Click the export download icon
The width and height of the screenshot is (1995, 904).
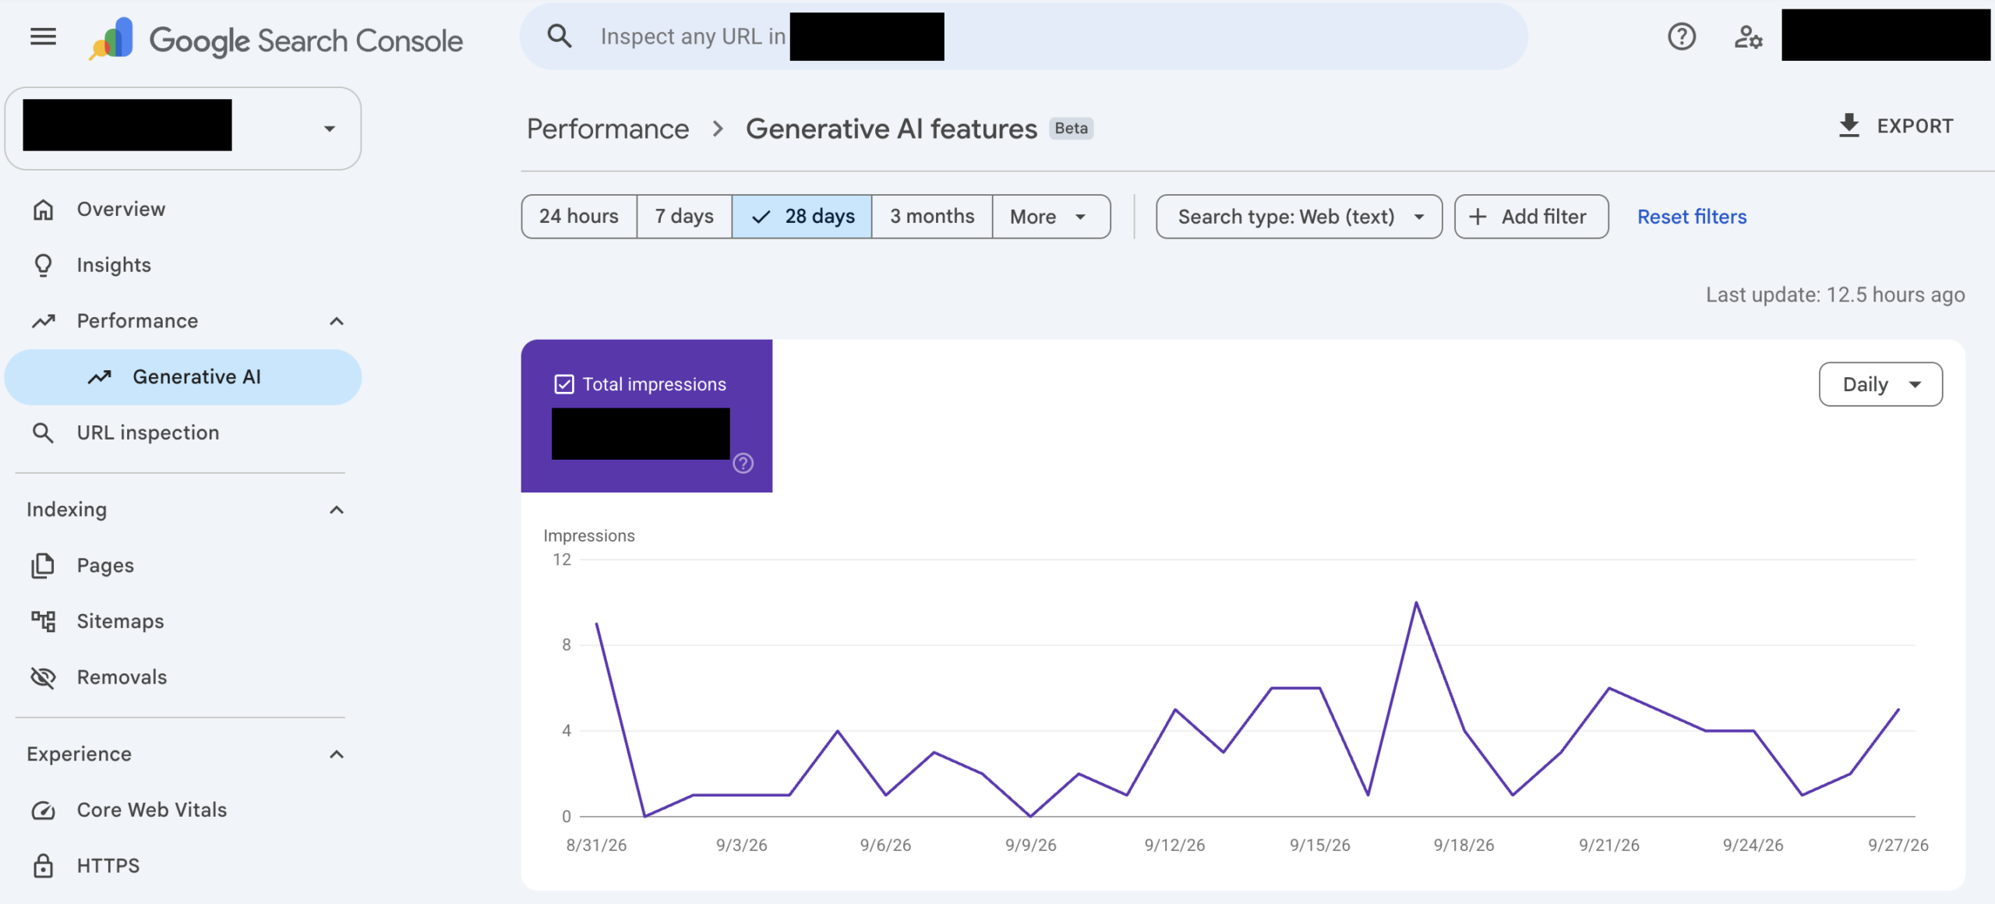1848,125
